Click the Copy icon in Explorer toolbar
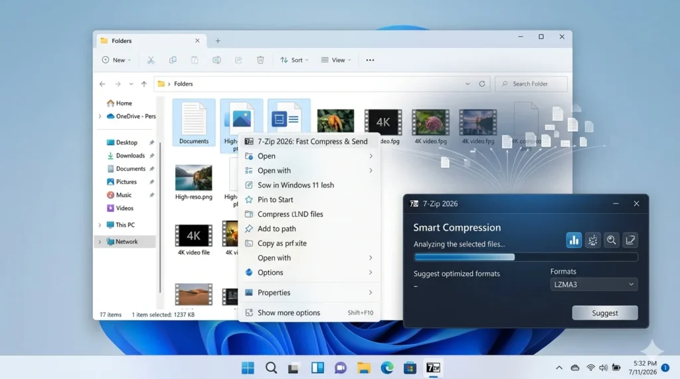 click(173, 60)
